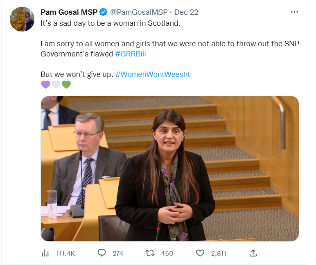Click the 274 replies count
The width and height of the screenshot is (316, 265).
click(x=118, y=253)
